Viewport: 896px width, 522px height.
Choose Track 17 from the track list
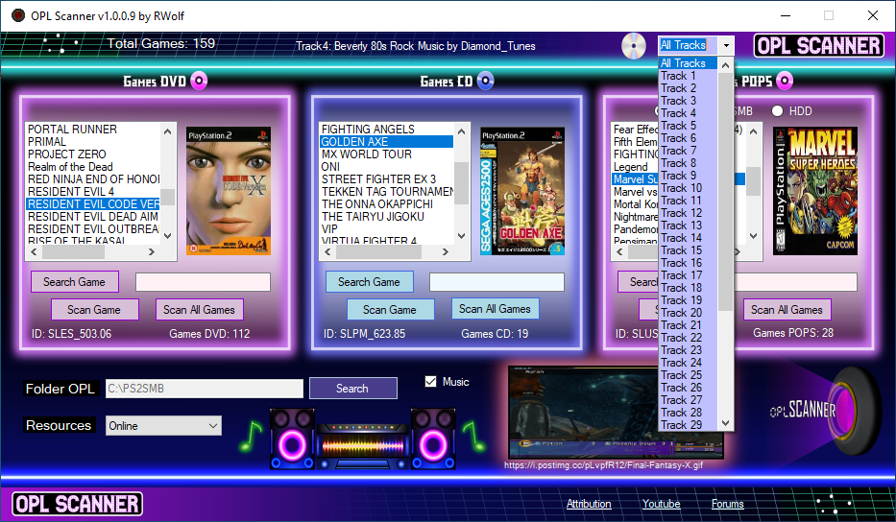tap(688, 275)
